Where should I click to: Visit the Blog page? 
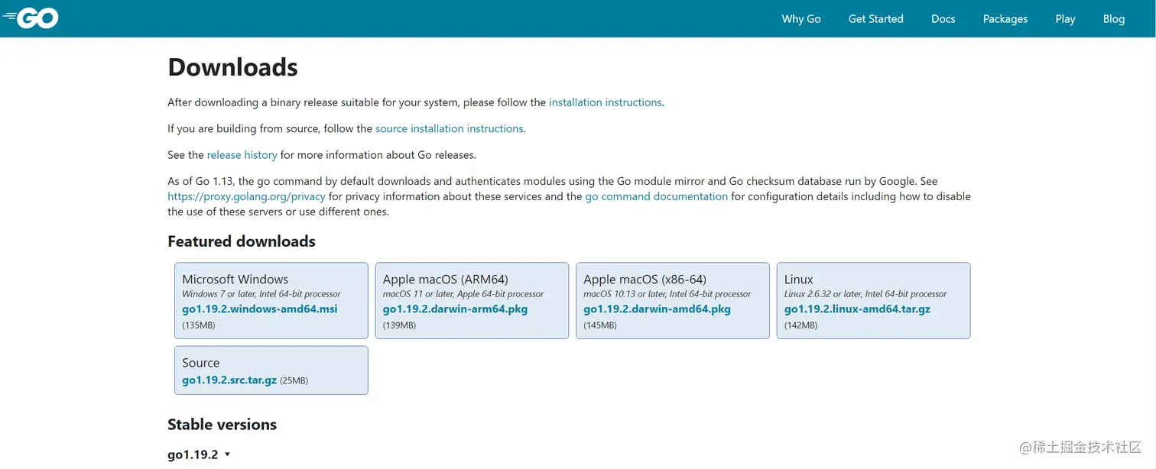[x=1113, y=19]
